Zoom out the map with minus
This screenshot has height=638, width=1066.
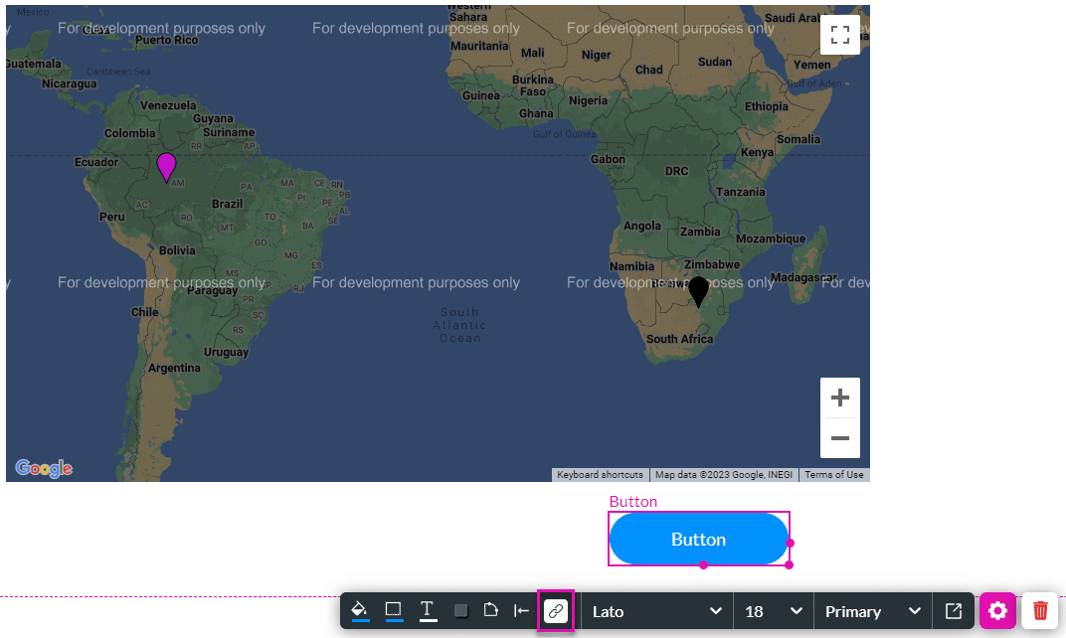[840, 438]
